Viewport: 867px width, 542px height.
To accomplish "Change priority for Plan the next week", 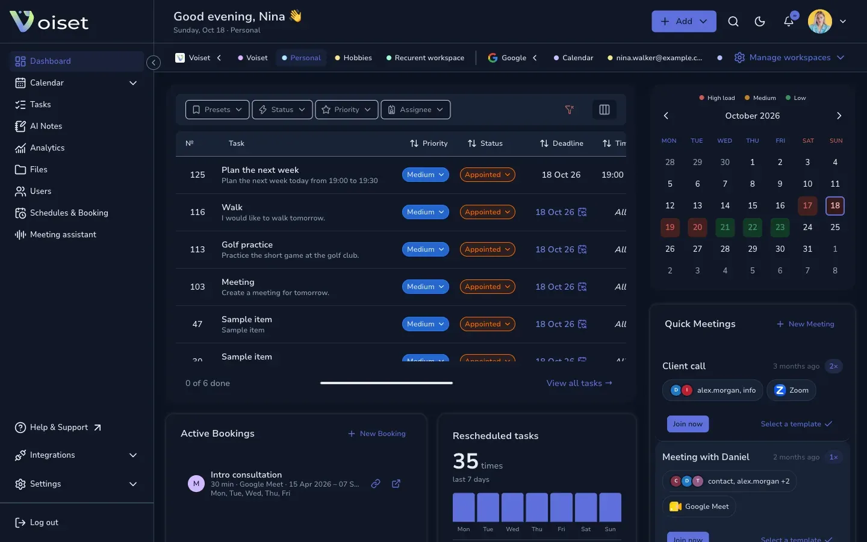I will coord(426,175).
